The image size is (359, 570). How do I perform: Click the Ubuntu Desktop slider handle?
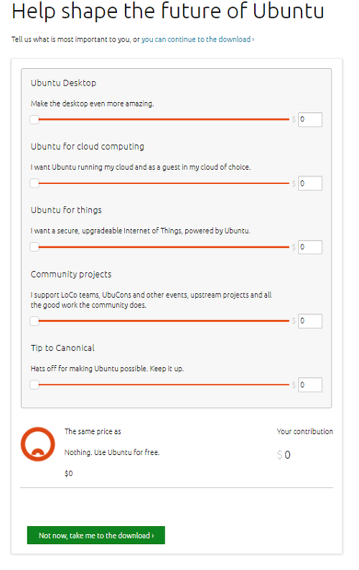pyautogui.click(x=34, y=119)
